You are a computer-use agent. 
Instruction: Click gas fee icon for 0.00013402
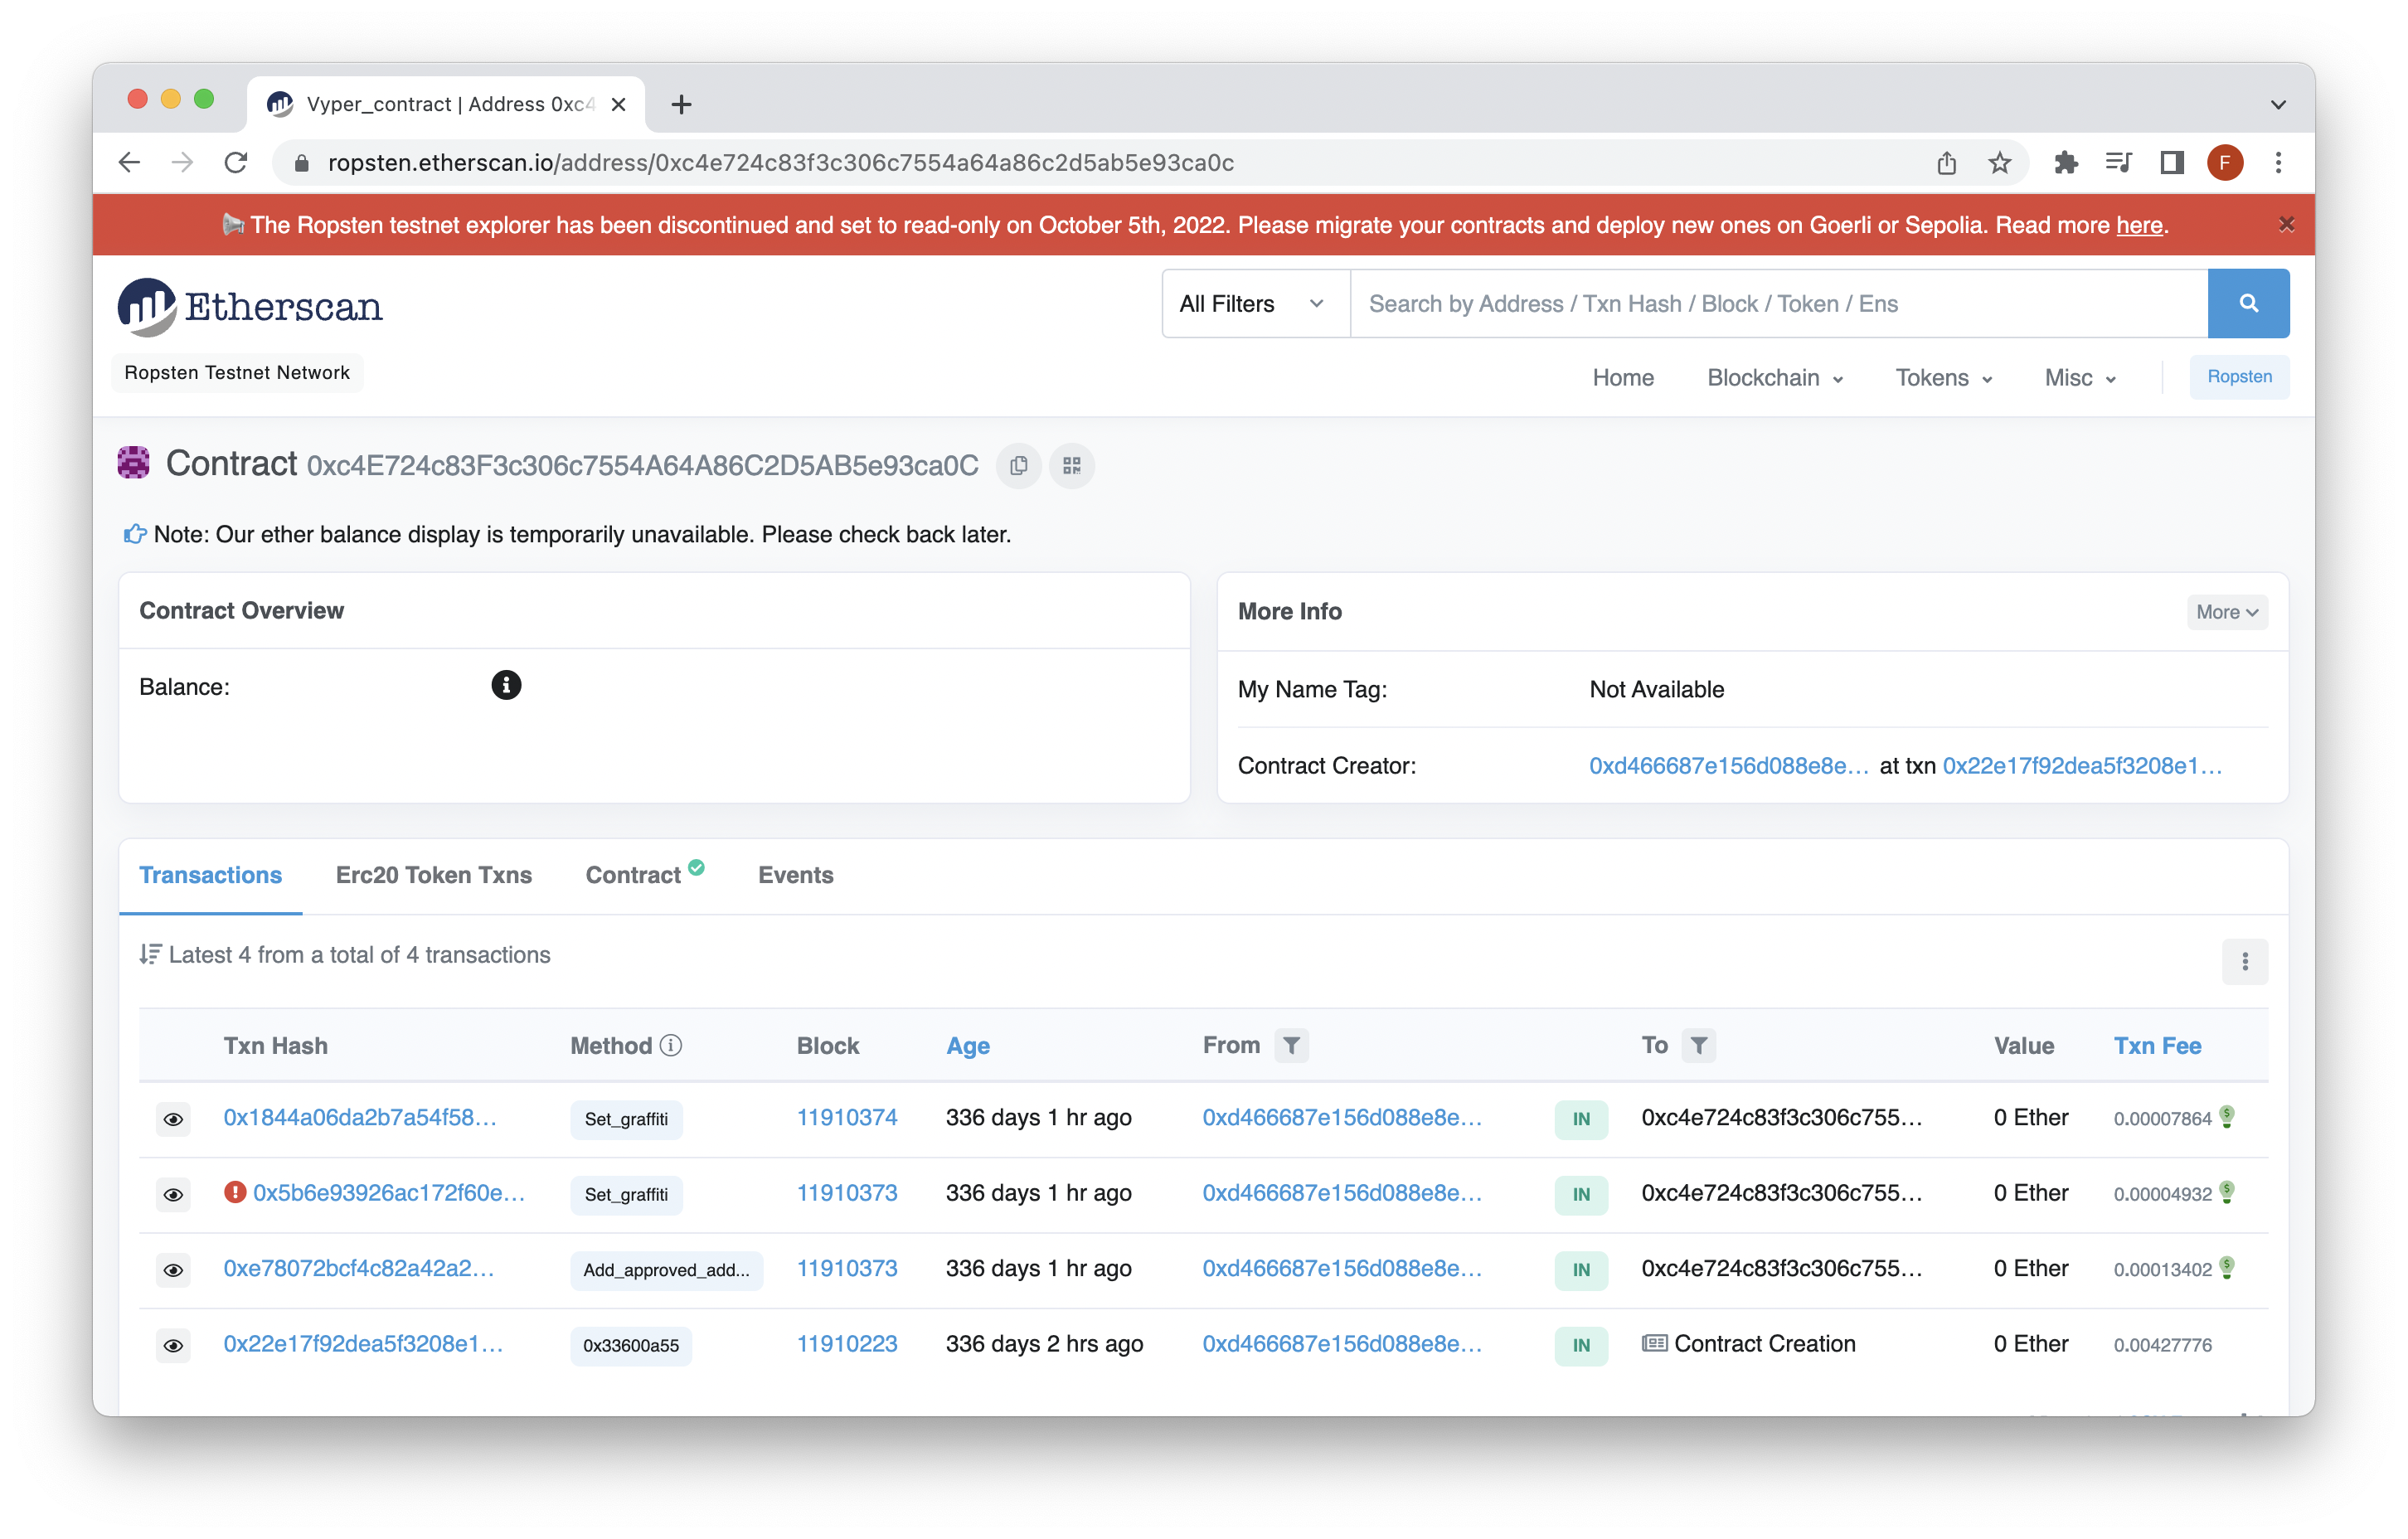click(x=2227, y=1267)
